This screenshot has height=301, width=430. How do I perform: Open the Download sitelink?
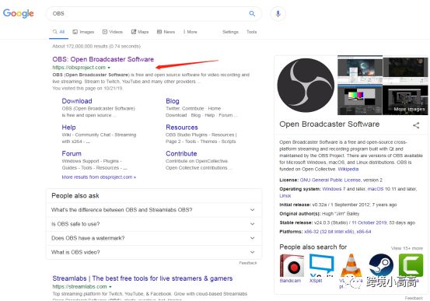point(77,101)
